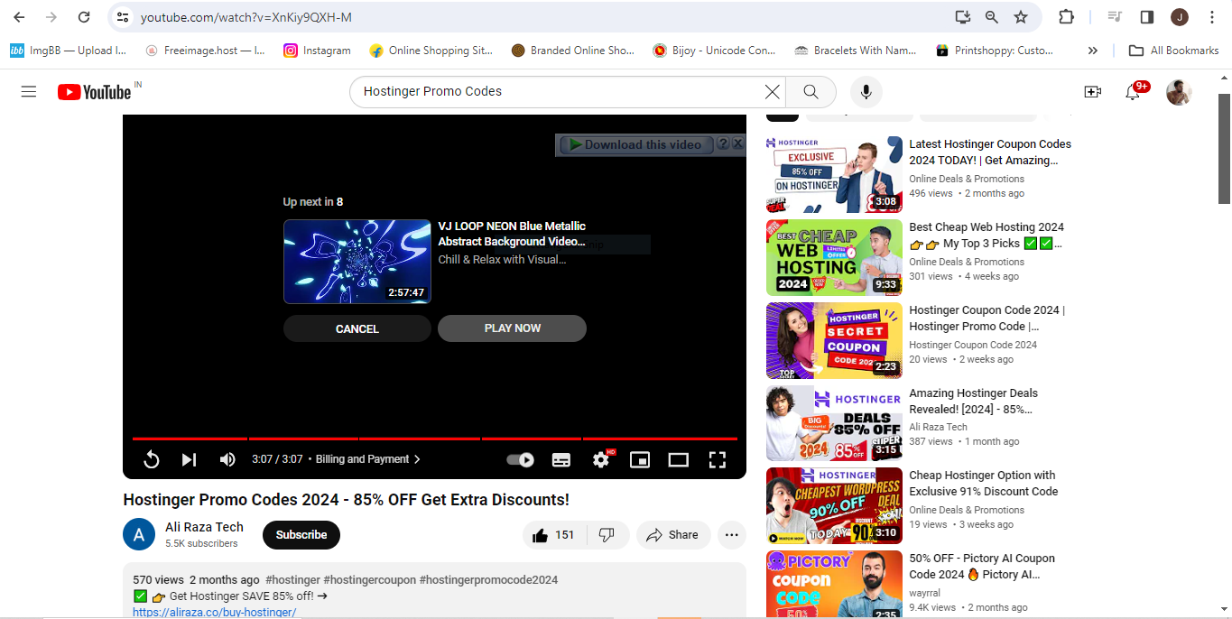Open Ali Raza Tech channel avatar

point(139,535)
